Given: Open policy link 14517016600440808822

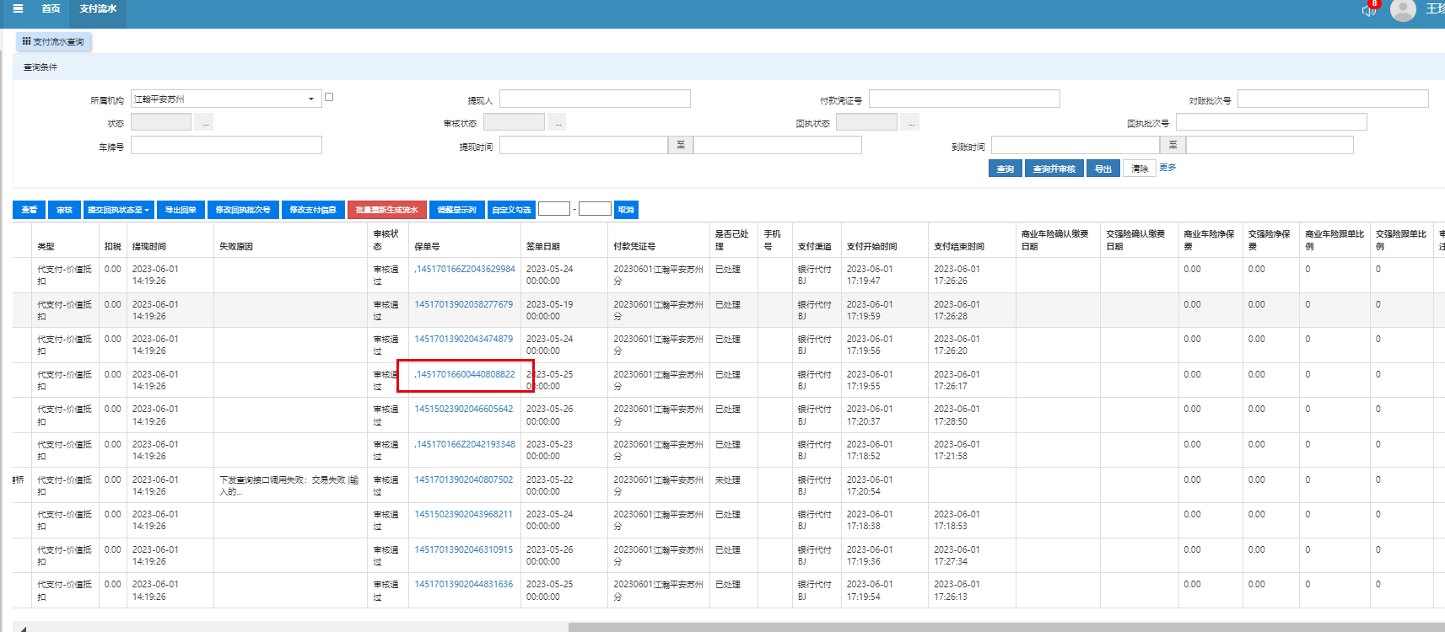Looking at the screenshot, I should pyautogui.click(x=465, y=374).
